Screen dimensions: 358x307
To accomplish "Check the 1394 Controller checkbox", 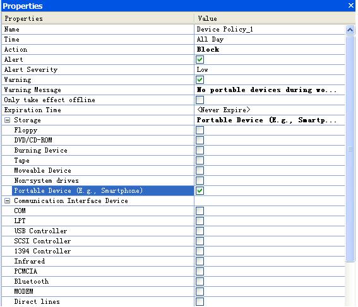I will (200, 251).
